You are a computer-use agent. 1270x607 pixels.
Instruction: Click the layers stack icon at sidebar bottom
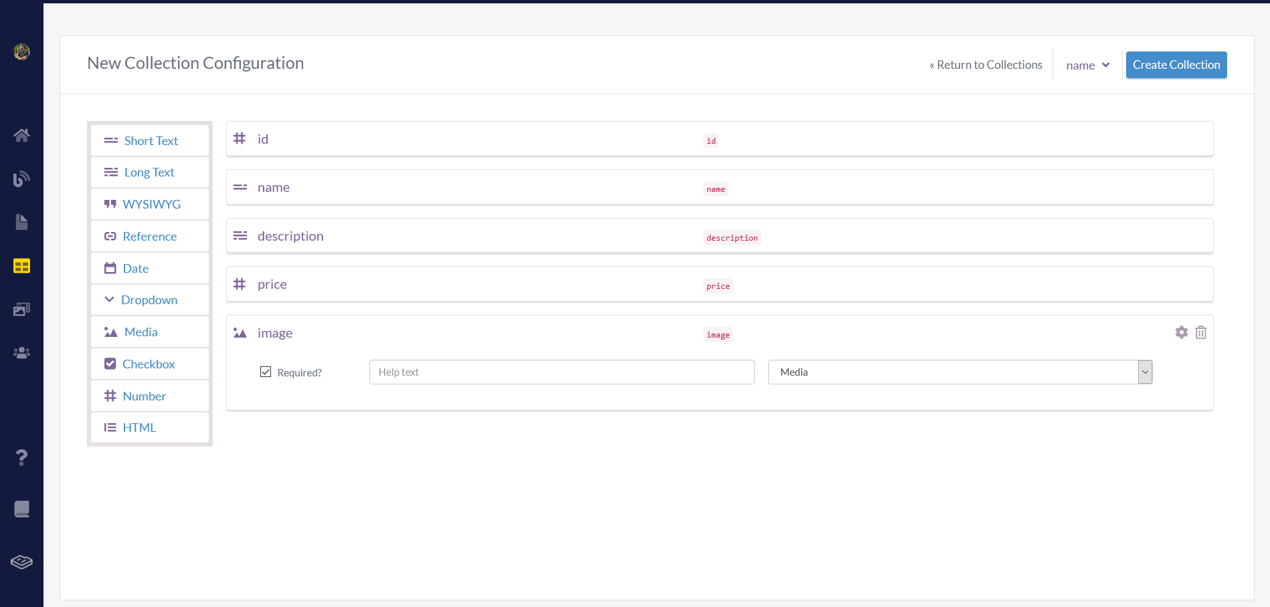(21, 562)
